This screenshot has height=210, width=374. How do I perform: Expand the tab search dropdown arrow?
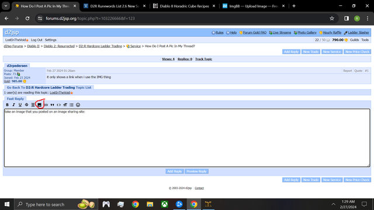pos(6,6)
